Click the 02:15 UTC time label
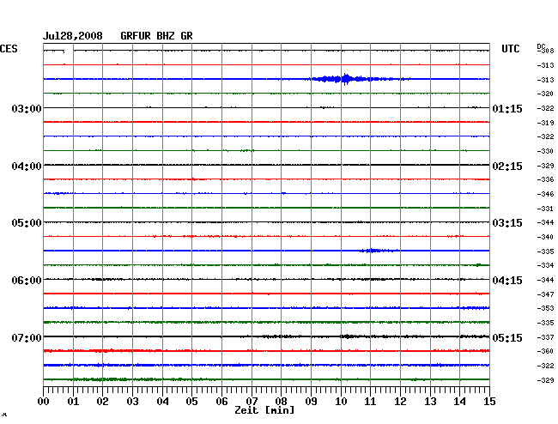Viewport: 558px width, 424px height. pos(507,167)
